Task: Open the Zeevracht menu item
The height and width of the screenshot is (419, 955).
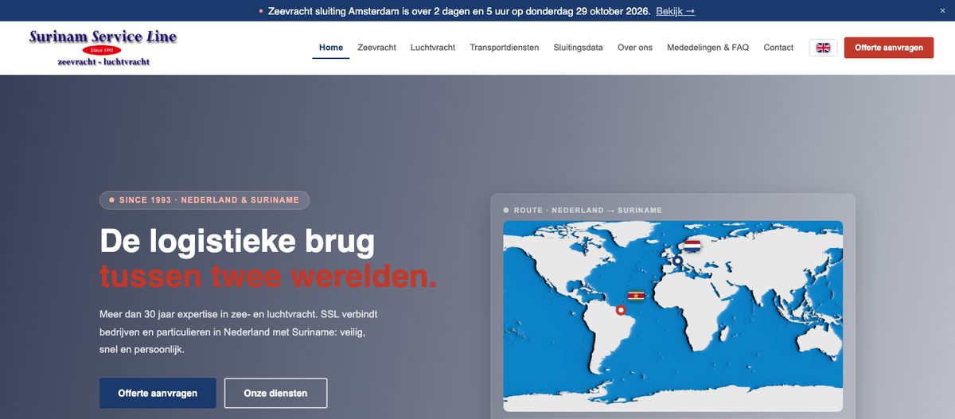Action: (x=377, y=48)
